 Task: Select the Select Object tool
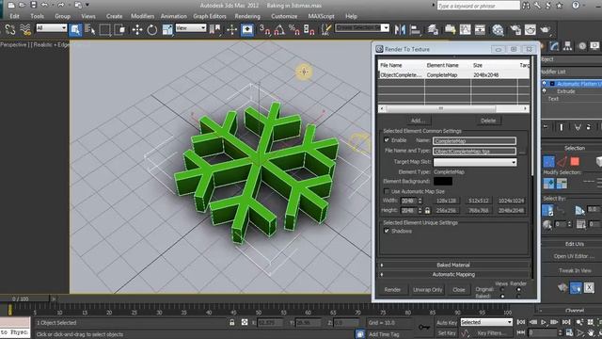[75, 29]
